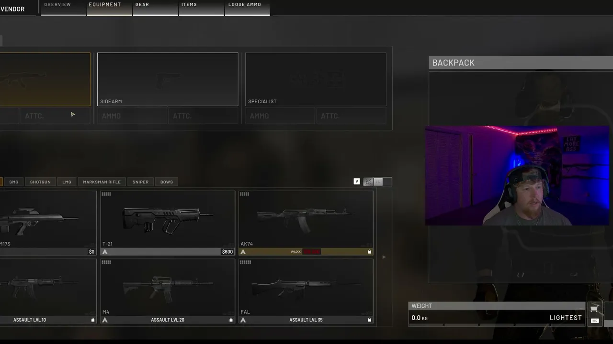The height and width of the screenshot is (344, 613).
Task: Click the AK74 faction triangle icon
Action: click(243, 252)
